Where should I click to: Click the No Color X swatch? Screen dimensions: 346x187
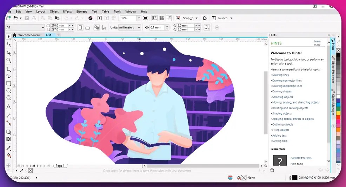(x=338, y=50)
